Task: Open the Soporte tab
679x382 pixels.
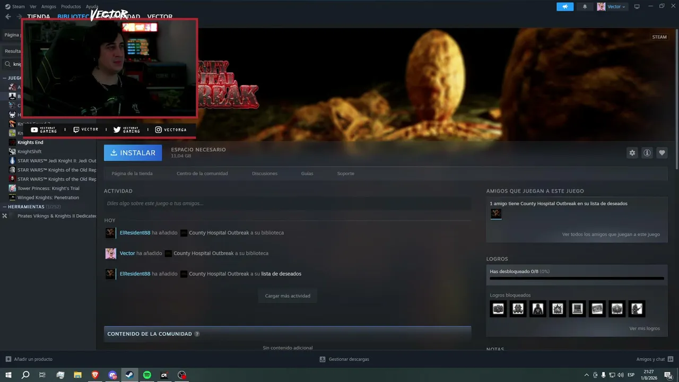Action: (346, 173)
